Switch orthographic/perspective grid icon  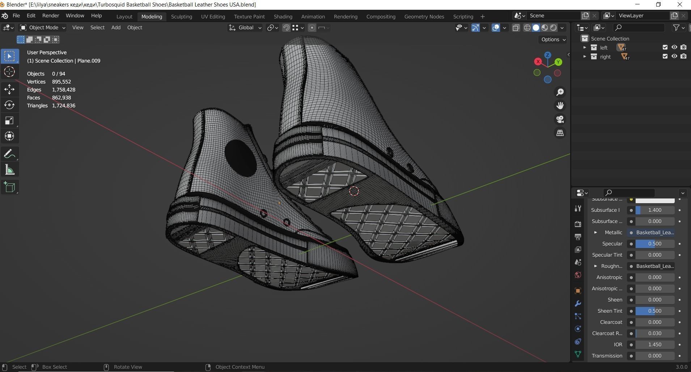[x=560, y=133]
